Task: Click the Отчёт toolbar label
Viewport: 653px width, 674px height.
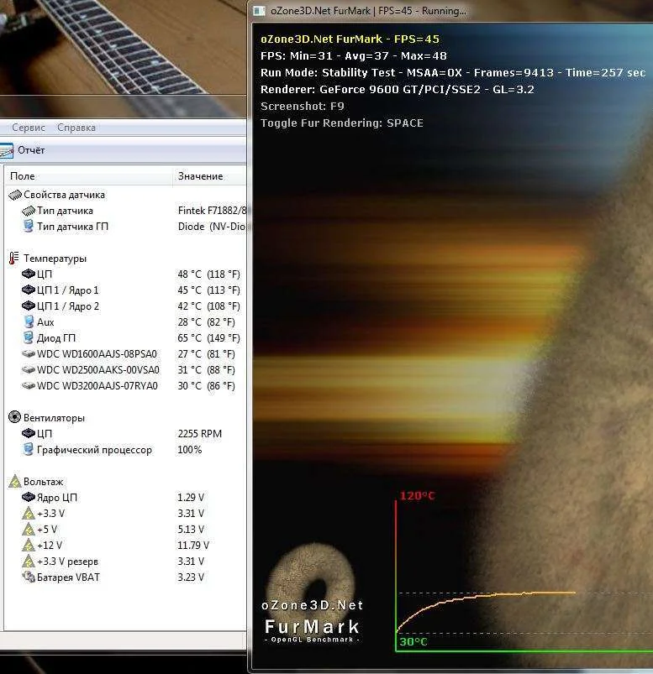Action: pyautogui.click(x=31, y=150)
